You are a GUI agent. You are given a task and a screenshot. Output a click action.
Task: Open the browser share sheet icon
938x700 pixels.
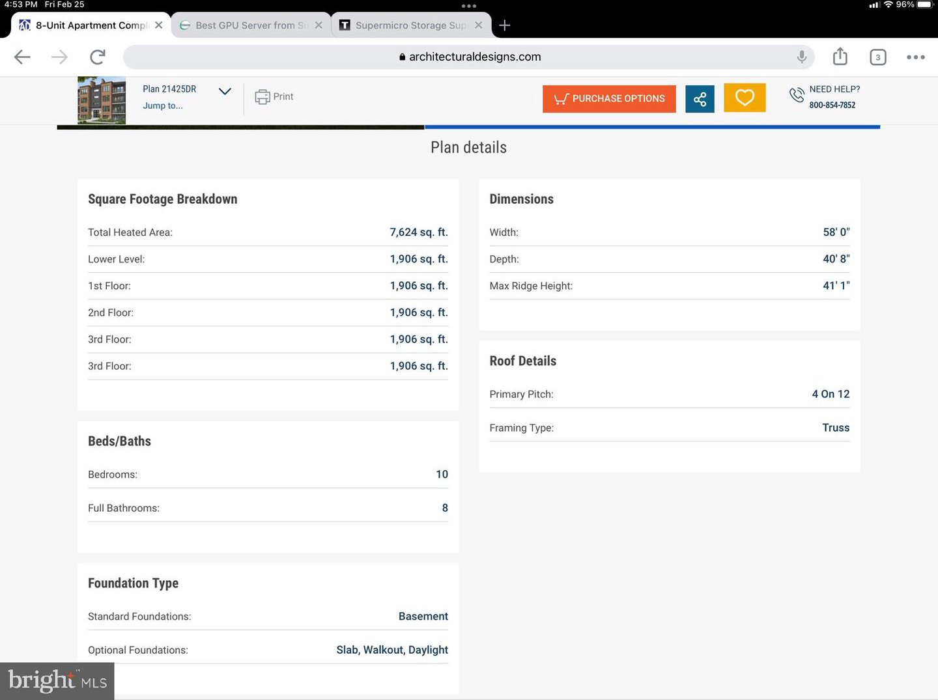pos(840,57)
